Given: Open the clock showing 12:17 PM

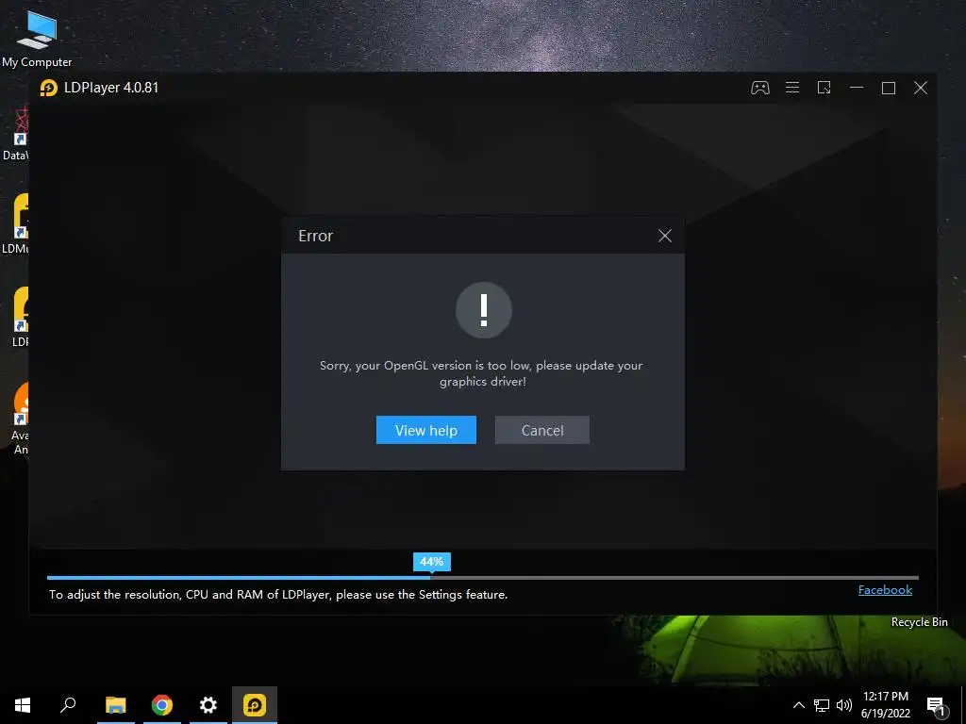Looking at the screenshot, I should coord(885,705).
